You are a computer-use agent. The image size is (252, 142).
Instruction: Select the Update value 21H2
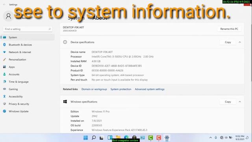(94, 116)
